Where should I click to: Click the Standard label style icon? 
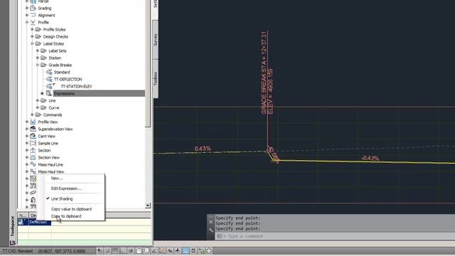[49, 72]
